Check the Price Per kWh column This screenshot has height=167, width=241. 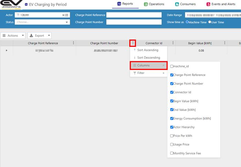point(172,136)
